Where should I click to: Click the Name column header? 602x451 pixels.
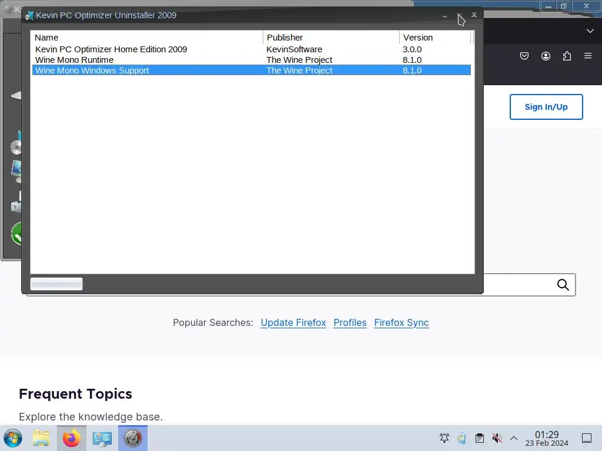pyautogui.click(x=148, y=38)
